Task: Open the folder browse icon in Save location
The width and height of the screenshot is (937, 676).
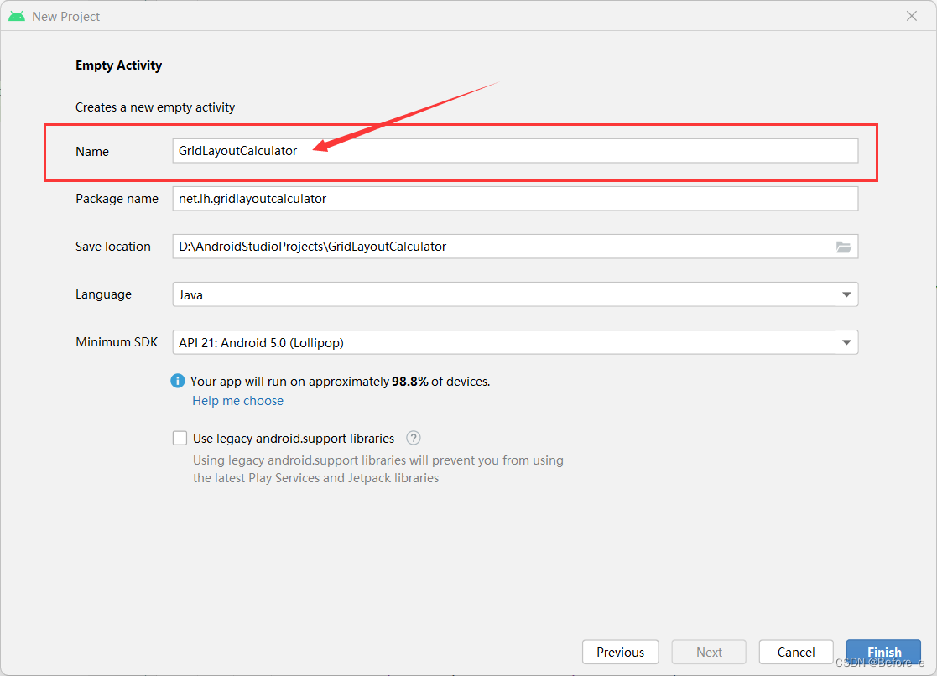Action: [843, 247]
